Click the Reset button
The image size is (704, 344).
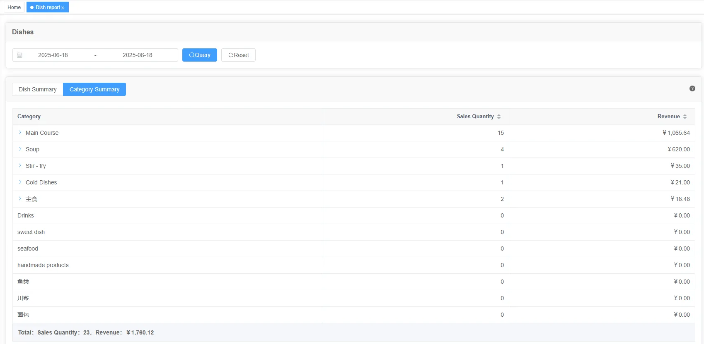(238, 55)
